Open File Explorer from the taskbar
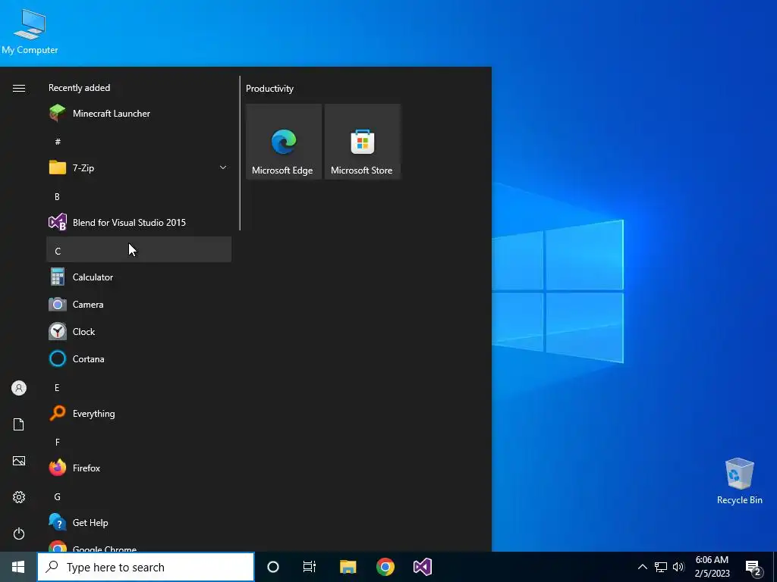The width and height of the screenshot is (777, 582). click(x=348, y=567)
